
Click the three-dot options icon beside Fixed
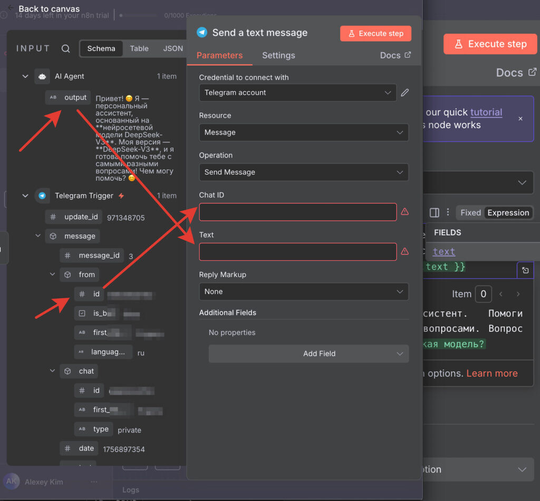pos(448,213)
